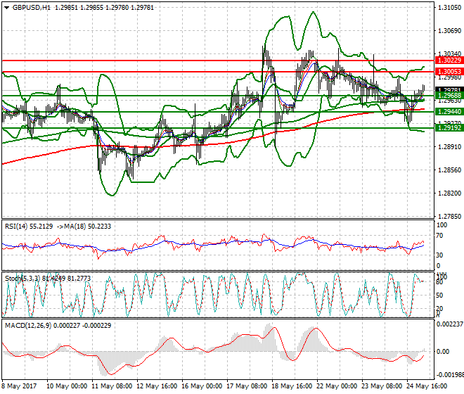Viewport: 464px width, 394px height.
Task: Click the 11 May 08:00 time label
Action: (x=112, y=386)
